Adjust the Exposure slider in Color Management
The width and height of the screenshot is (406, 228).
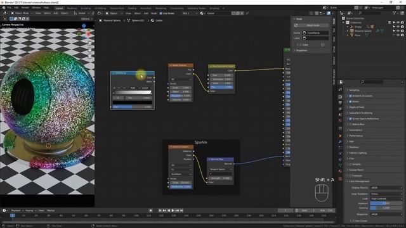tap(386, 203)
